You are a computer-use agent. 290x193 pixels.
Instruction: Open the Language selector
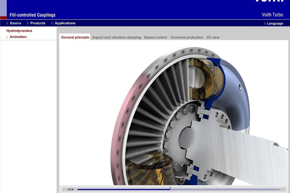click(x=275, y=24)
